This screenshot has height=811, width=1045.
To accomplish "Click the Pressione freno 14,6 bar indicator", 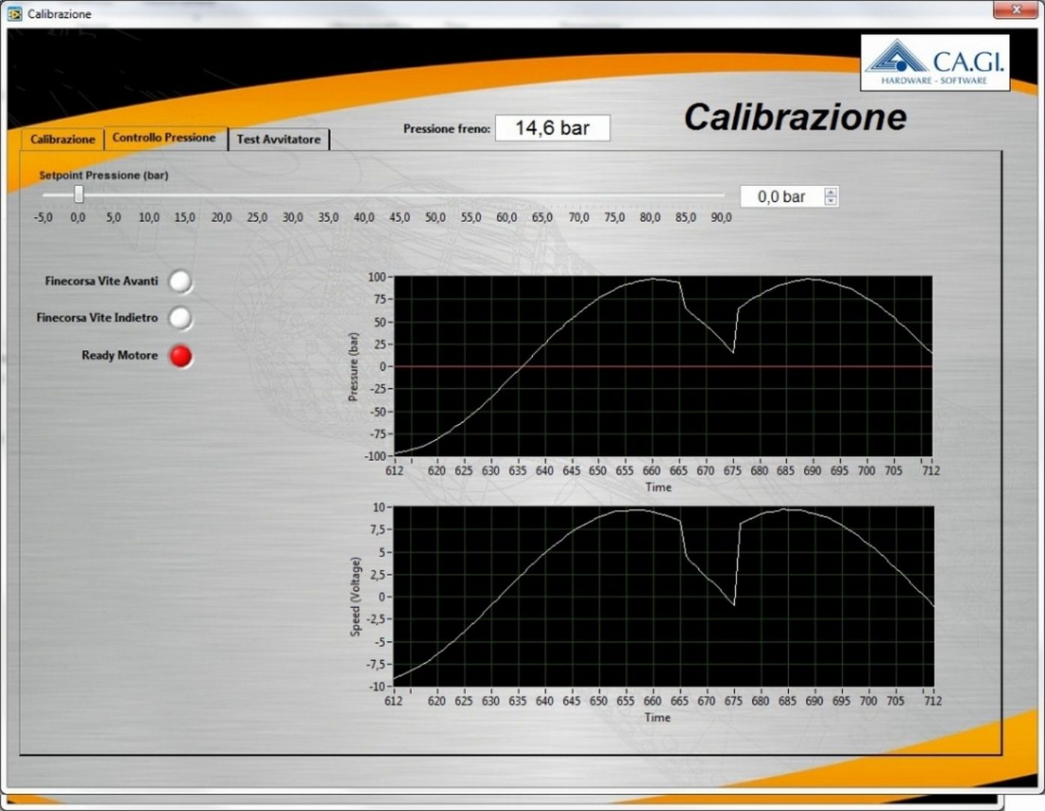I will pos(553,128).
